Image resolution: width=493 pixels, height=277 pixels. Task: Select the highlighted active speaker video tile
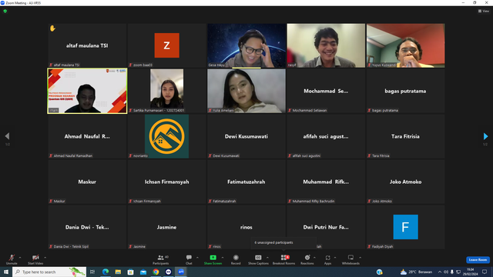[87, 91]
